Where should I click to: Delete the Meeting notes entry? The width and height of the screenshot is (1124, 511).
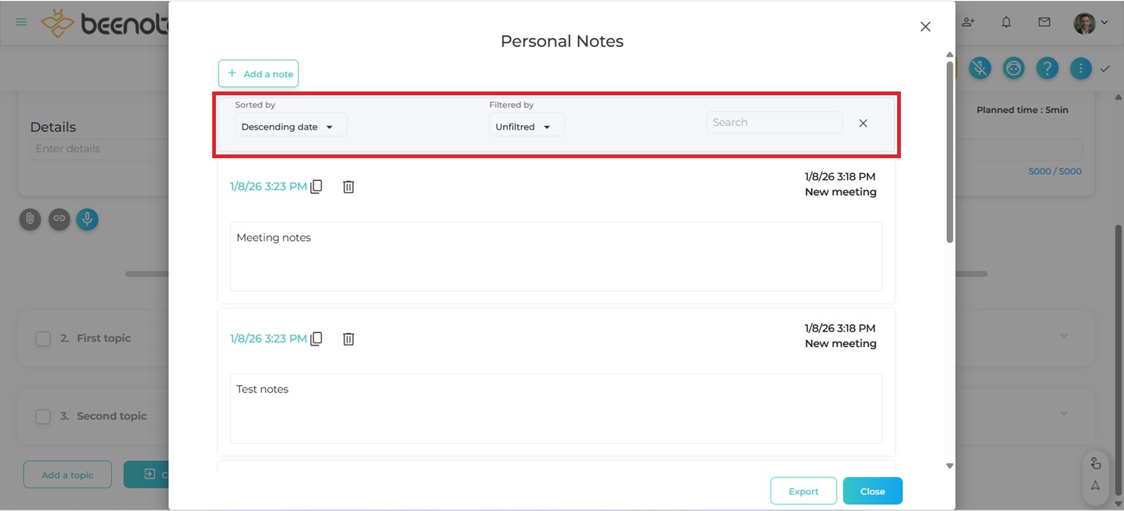348,187
